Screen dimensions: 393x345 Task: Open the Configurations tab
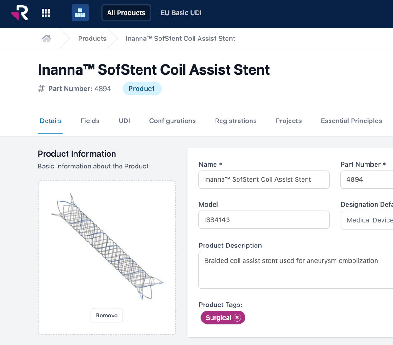(x=172, y=121)
